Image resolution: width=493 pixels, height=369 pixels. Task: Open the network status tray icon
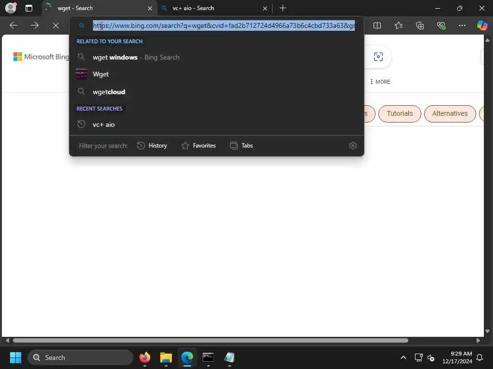(418, 357)
